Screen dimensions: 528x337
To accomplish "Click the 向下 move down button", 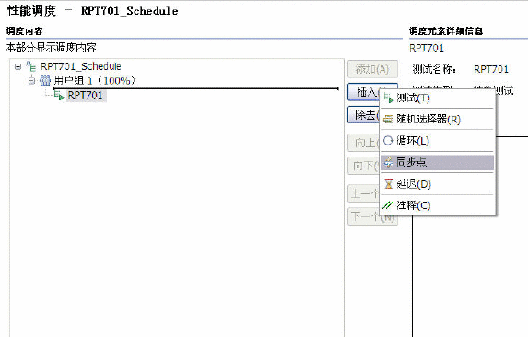I will (364, 166).
